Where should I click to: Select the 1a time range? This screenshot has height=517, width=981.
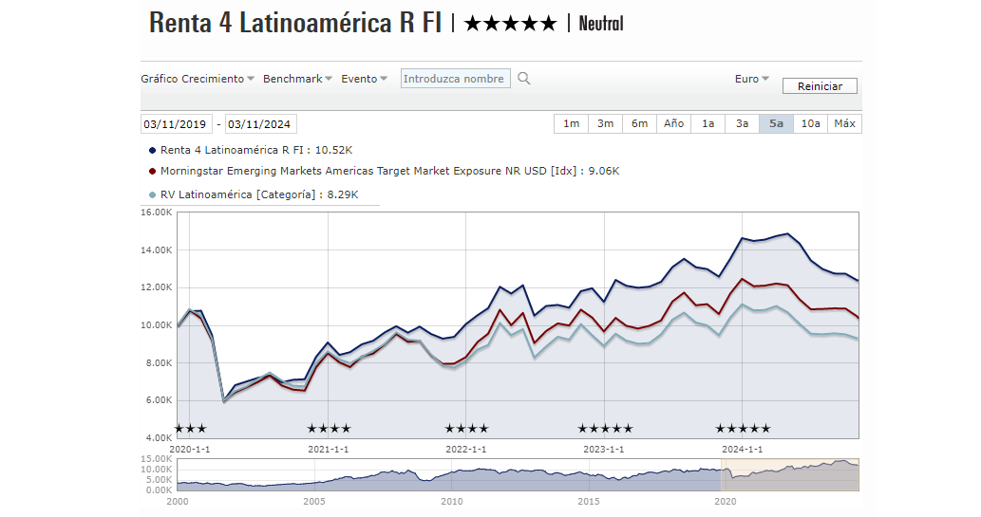(707, 123)
